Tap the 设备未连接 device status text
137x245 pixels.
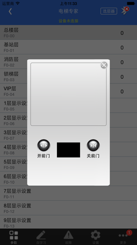coord(68,21)
